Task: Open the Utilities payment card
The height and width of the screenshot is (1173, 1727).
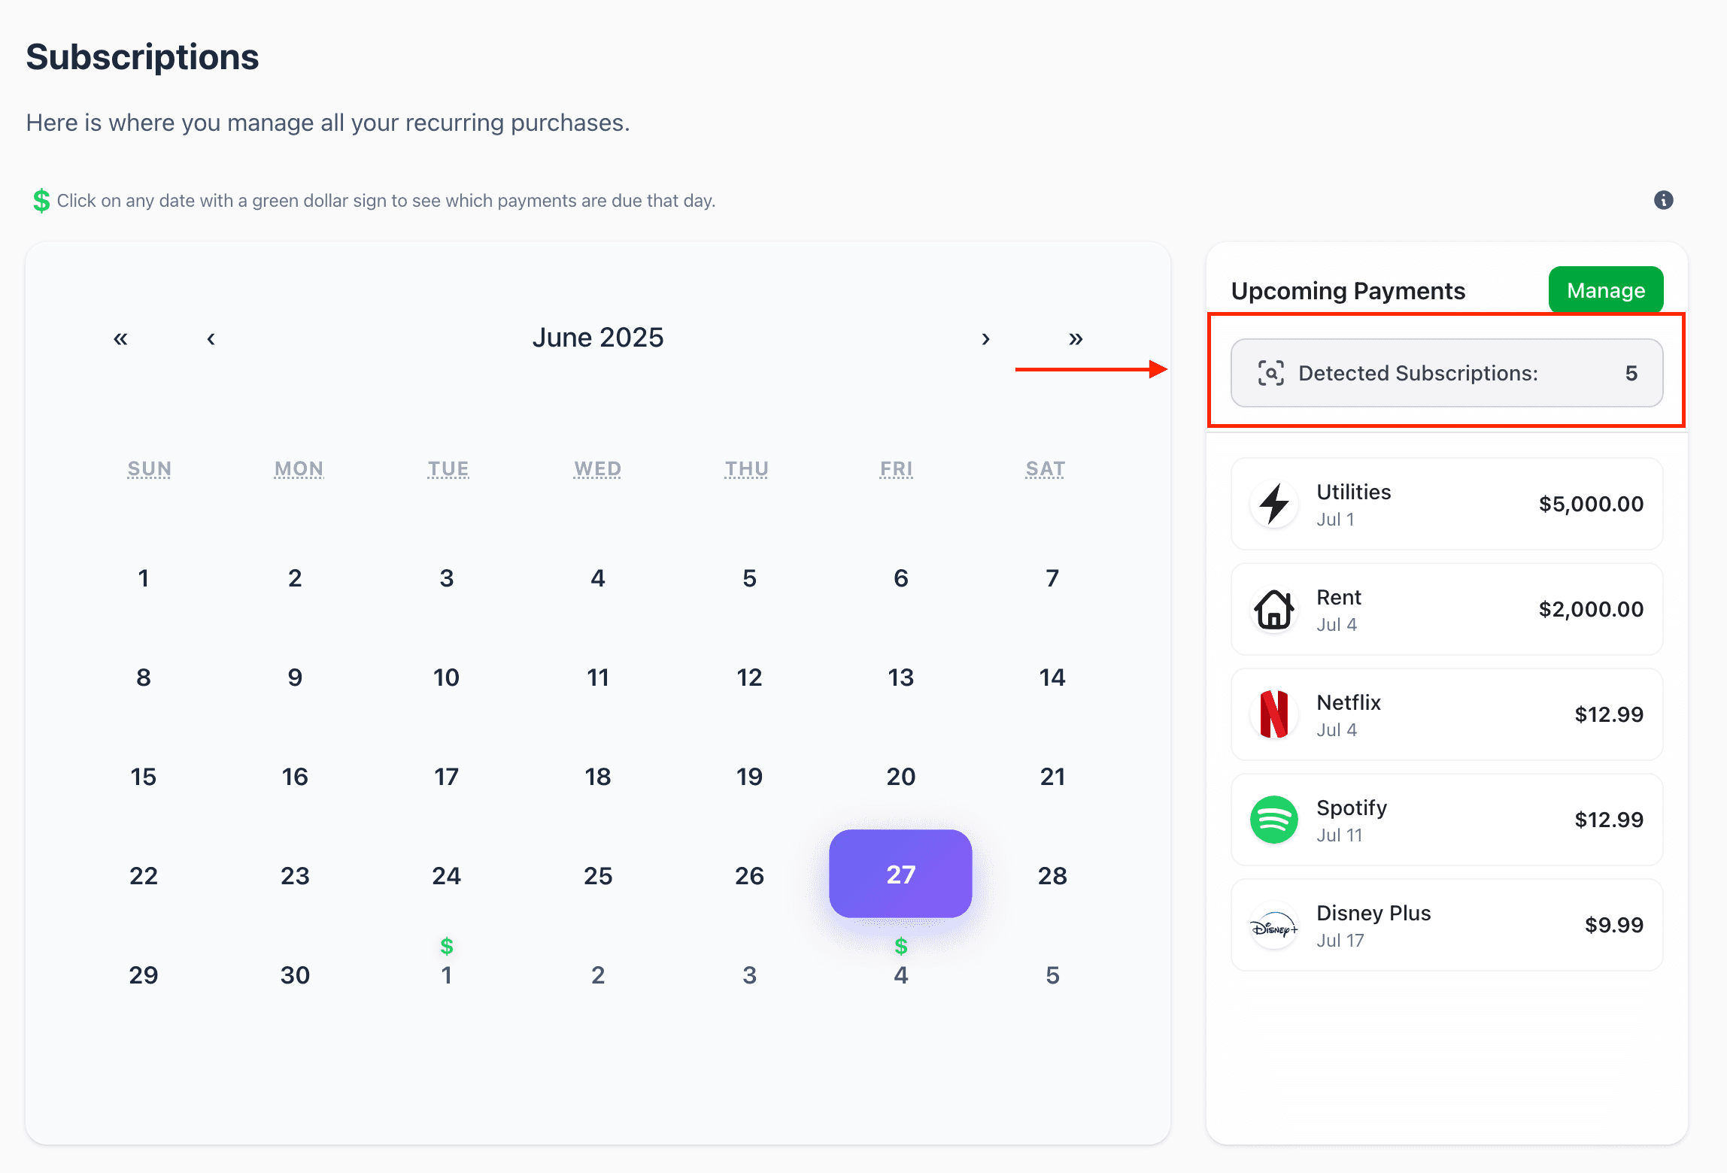Action: coord(1446,504)
